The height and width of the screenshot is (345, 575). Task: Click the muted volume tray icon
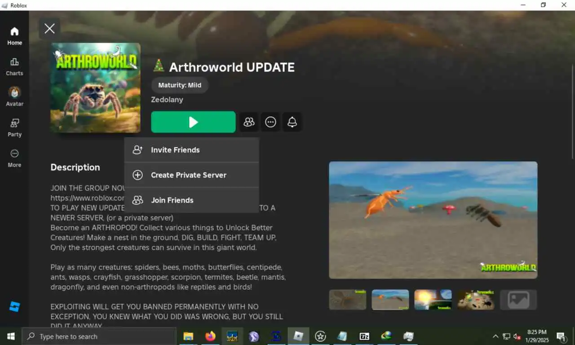[x=517, y=336]
